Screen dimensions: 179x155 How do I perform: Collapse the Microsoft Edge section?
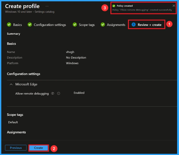tap(11, 84)
